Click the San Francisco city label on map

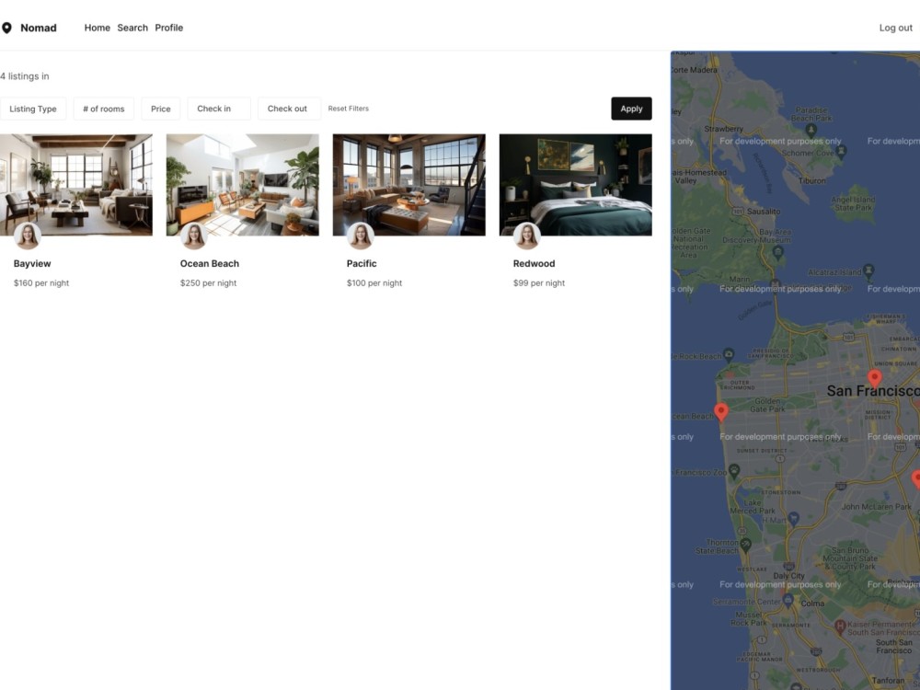tap(873, 391)
